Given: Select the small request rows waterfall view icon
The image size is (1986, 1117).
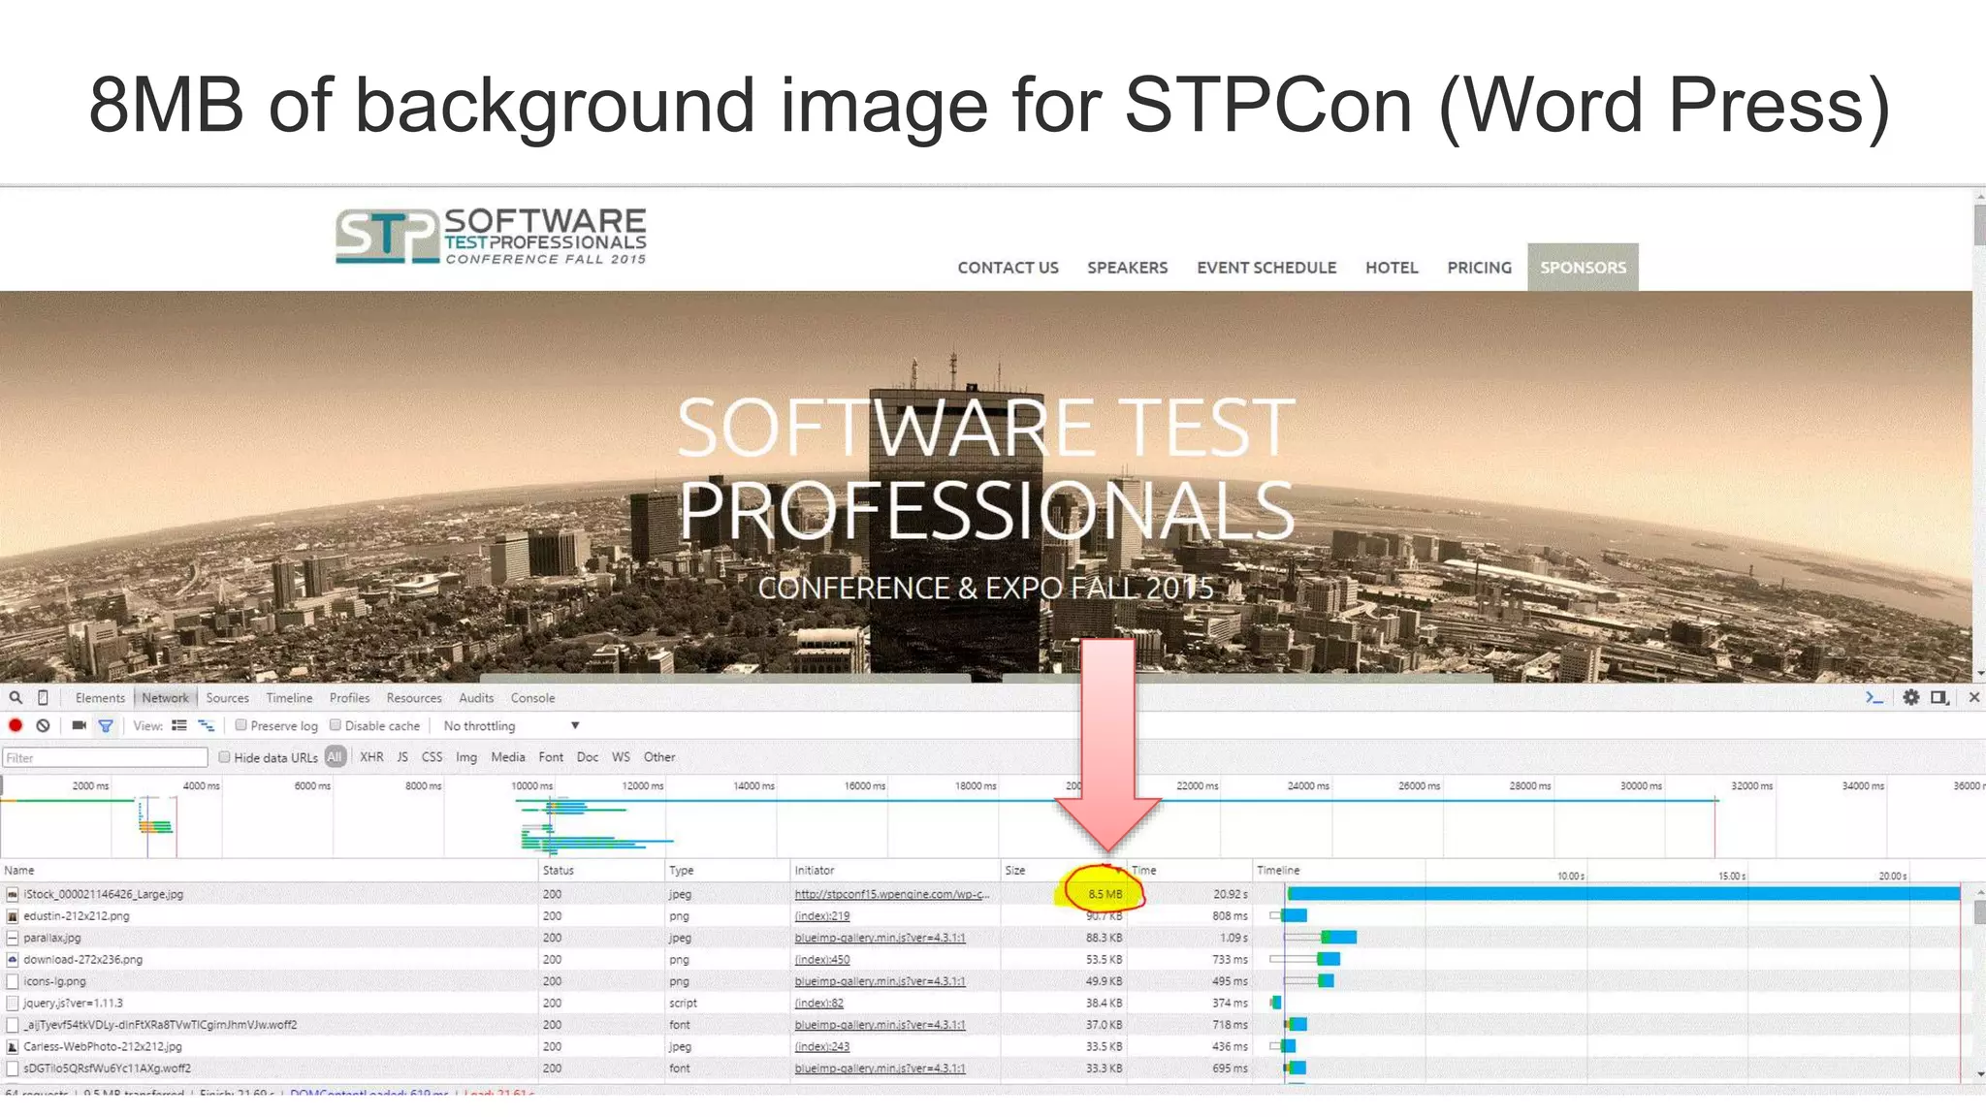Looking at the screenshot, I should (x=207, y=725).
